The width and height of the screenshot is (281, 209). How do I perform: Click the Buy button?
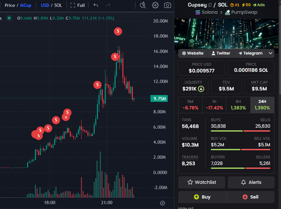[x=202, y=197]
